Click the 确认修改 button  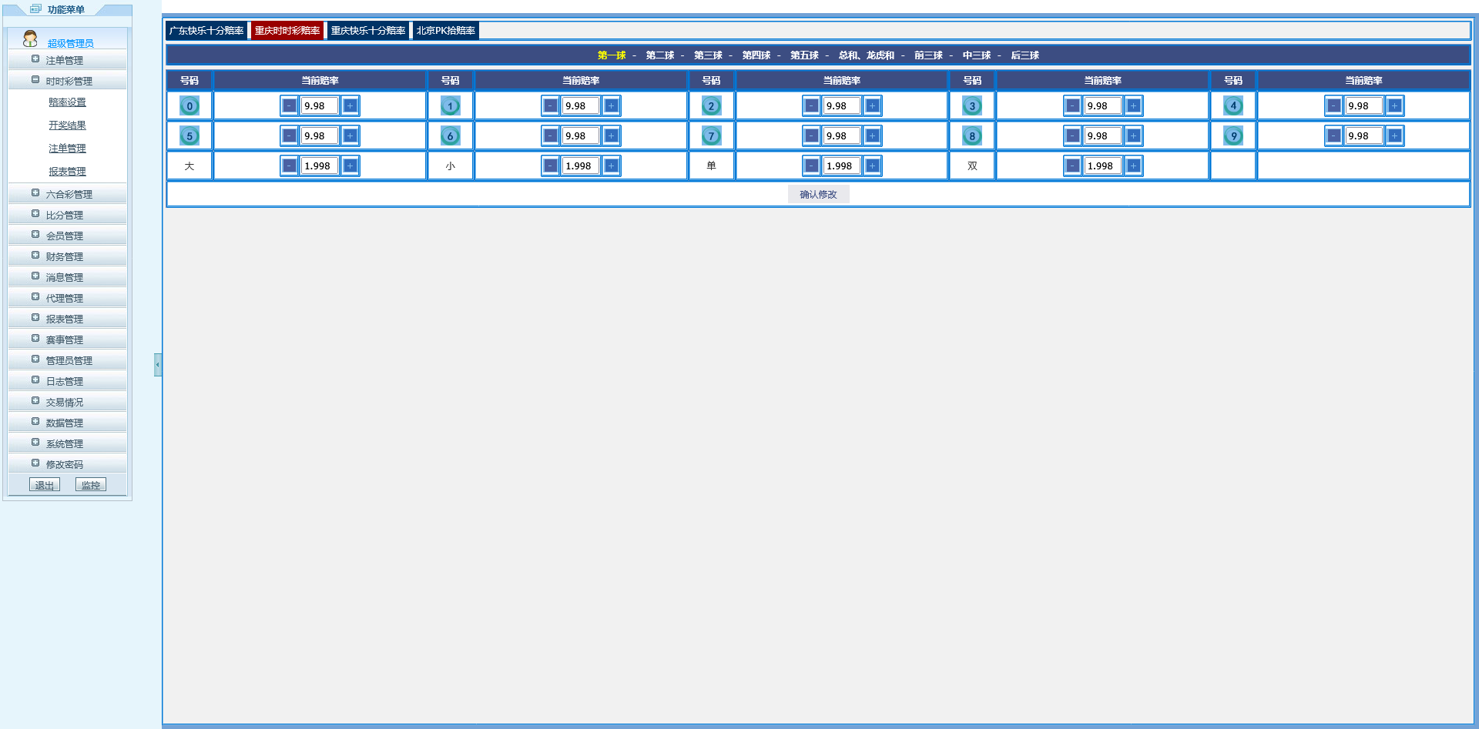tap(818, 195)
